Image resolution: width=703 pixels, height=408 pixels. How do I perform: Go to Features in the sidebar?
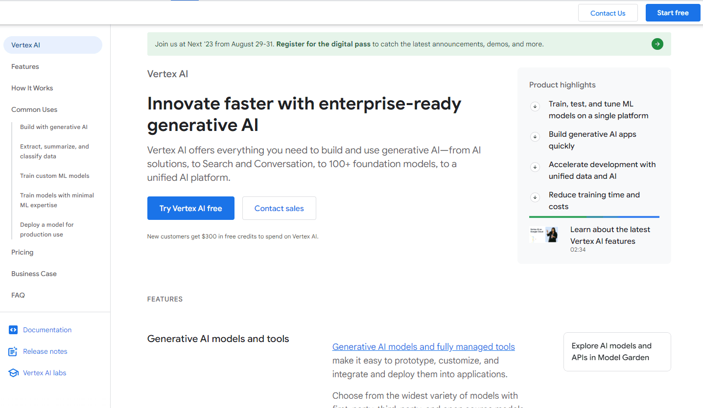(x=25, y=66)
